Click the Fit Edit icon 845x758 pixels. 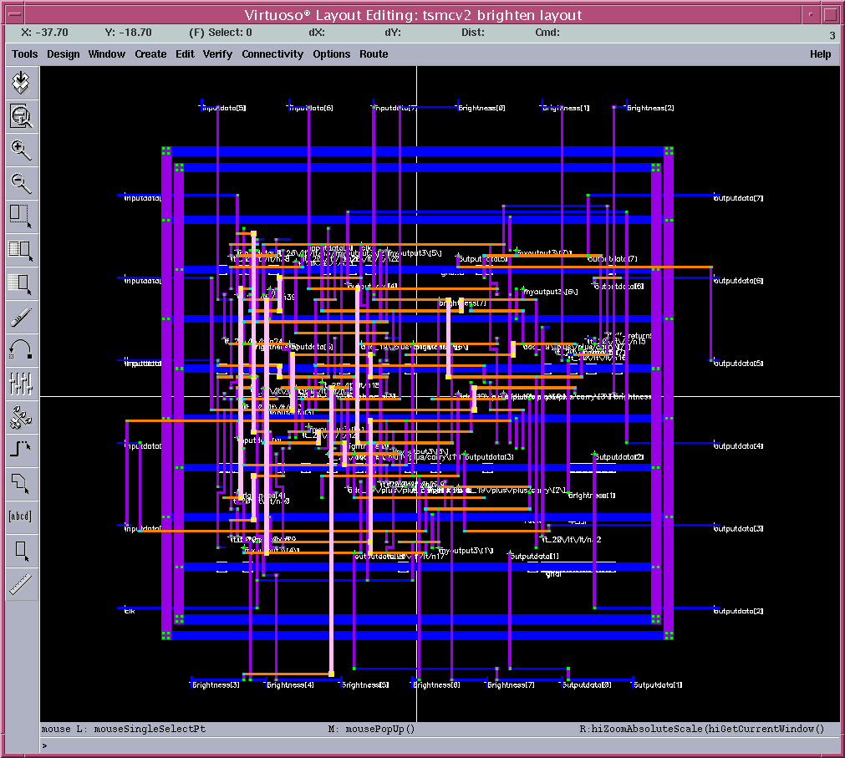coord(20,116)
